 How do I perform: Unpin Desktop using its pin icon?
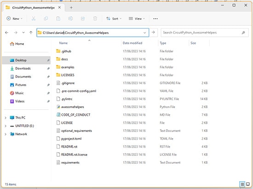click(48, 60)
